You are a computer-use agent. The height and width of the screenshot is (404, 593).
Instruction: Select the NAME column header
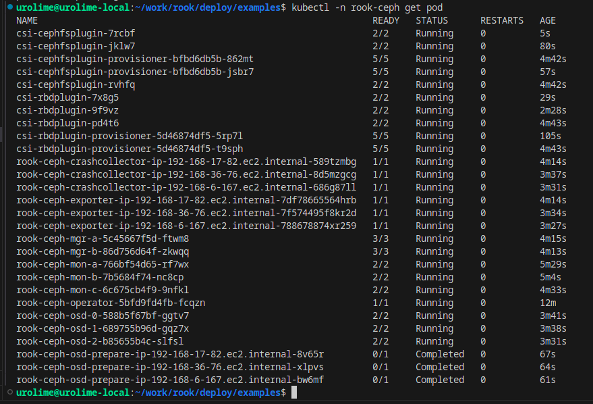tap(27, 20)
